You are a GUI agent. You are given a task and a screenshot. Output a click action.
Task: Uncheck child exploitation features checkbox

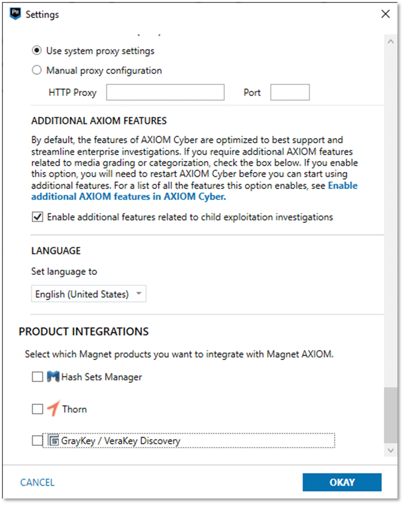[37, 217]
